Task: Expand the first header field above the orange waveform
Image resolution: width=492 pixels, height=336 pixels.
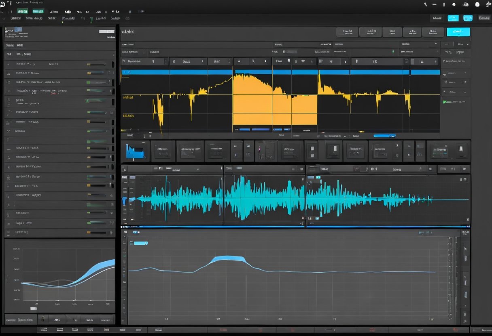Action: click(144, 61)
